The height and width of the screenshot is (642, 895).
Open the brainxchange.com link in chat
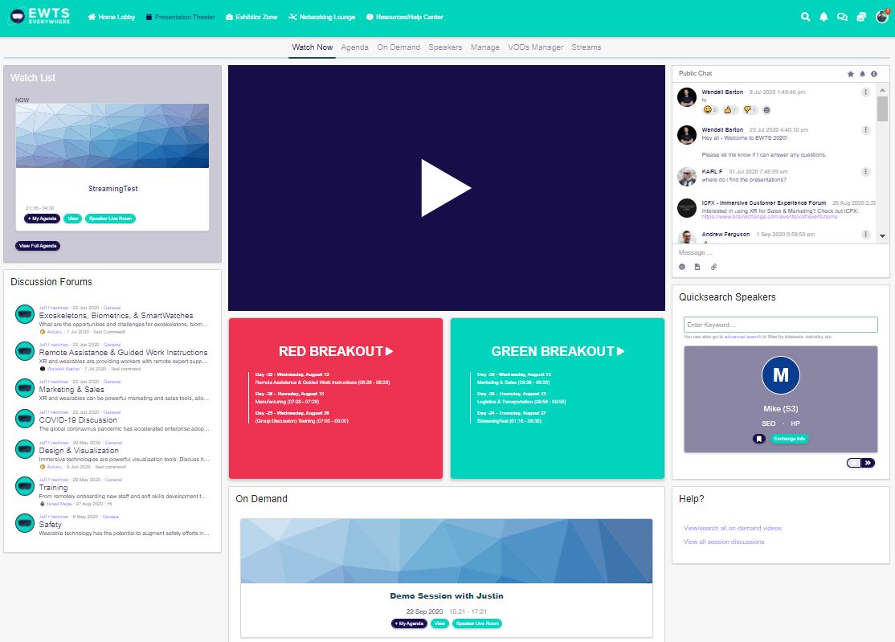pyautogui.click(x=770, y=217)
